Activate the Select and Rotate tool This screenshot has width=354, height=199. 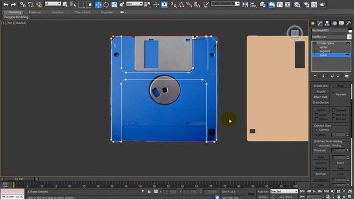[x=106, y=4]
